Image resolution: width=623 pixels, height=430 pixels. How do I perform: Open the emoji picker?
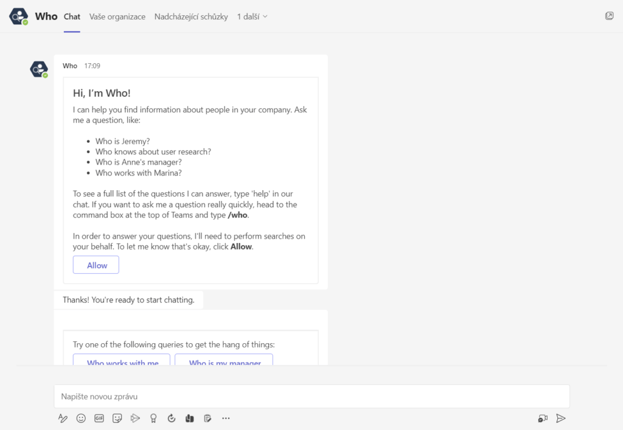click(x=81, y=418)
